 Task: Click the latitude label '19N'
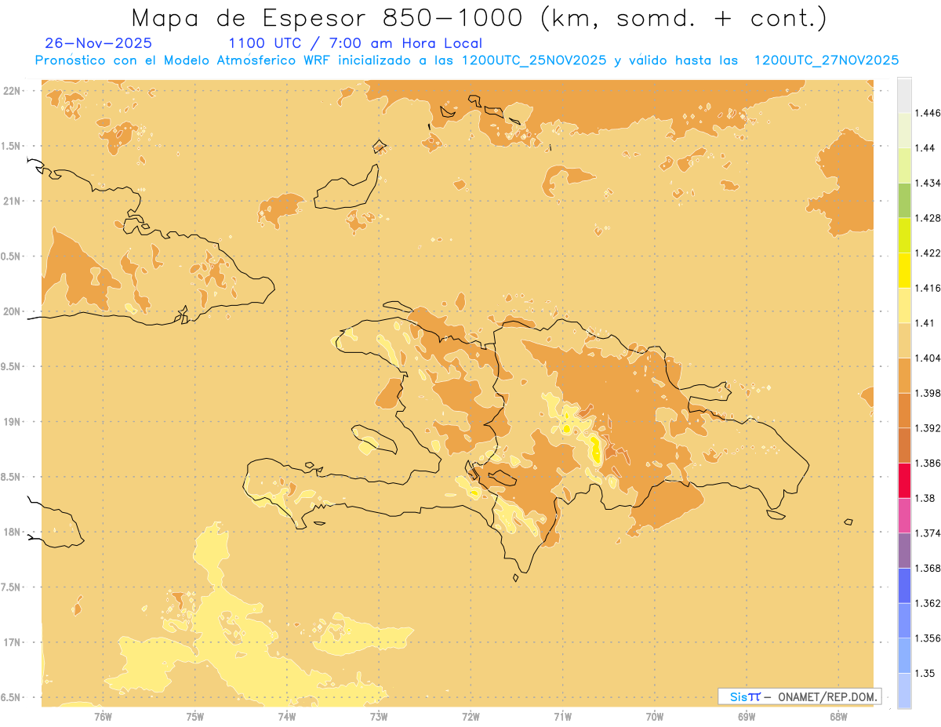click(11, 421)
